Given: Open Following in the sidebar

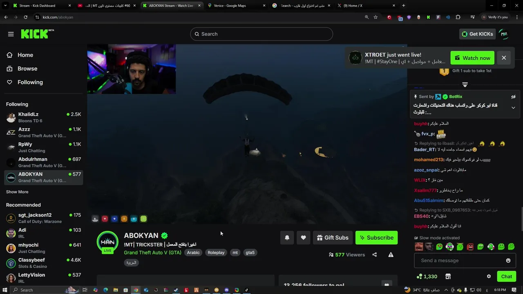Looking at the screenshot, I should (30, 82).
